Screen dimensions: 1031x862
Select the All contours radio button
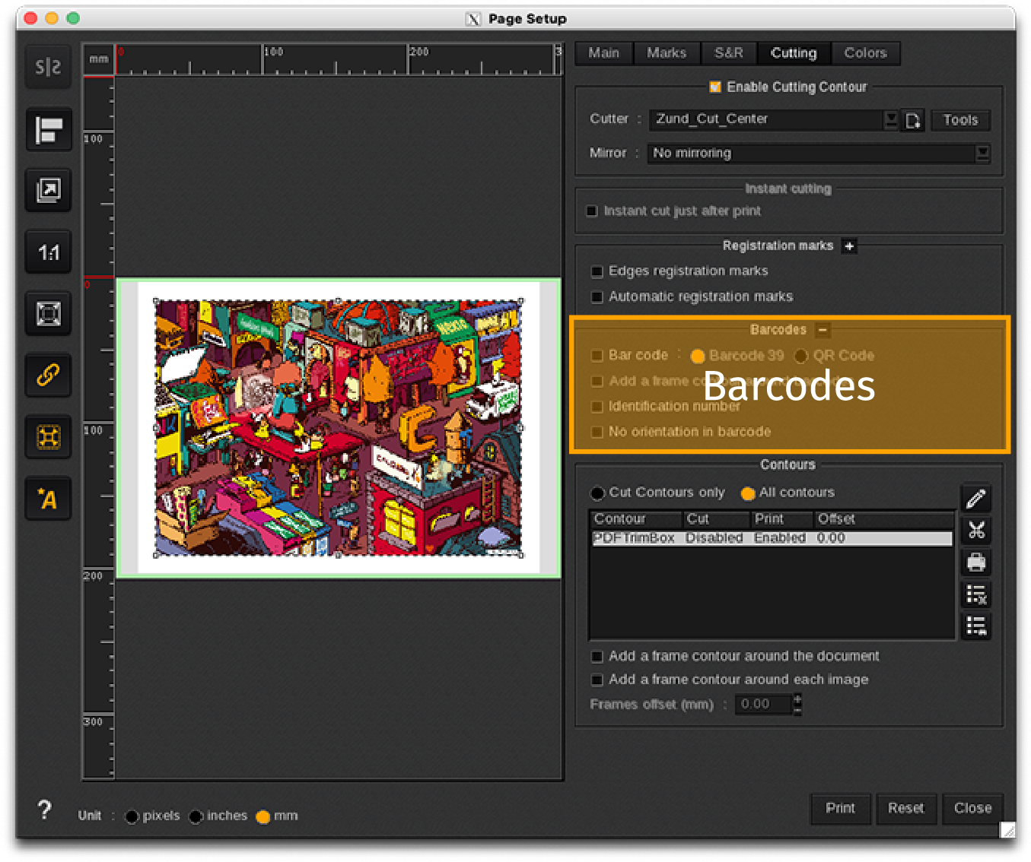click(x=748, y=493)
